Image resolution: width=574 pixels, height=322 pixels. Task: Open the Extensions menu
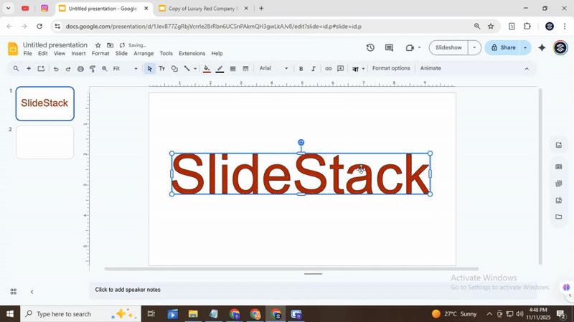tap(192, 54)
